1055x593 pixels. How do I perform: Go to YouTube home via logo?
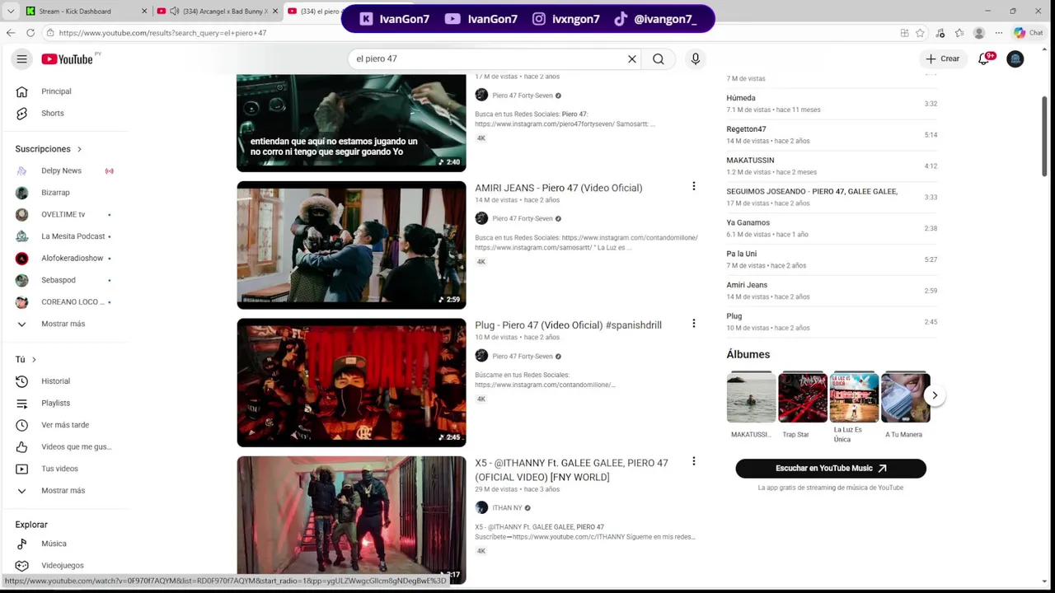coord(68,58)
